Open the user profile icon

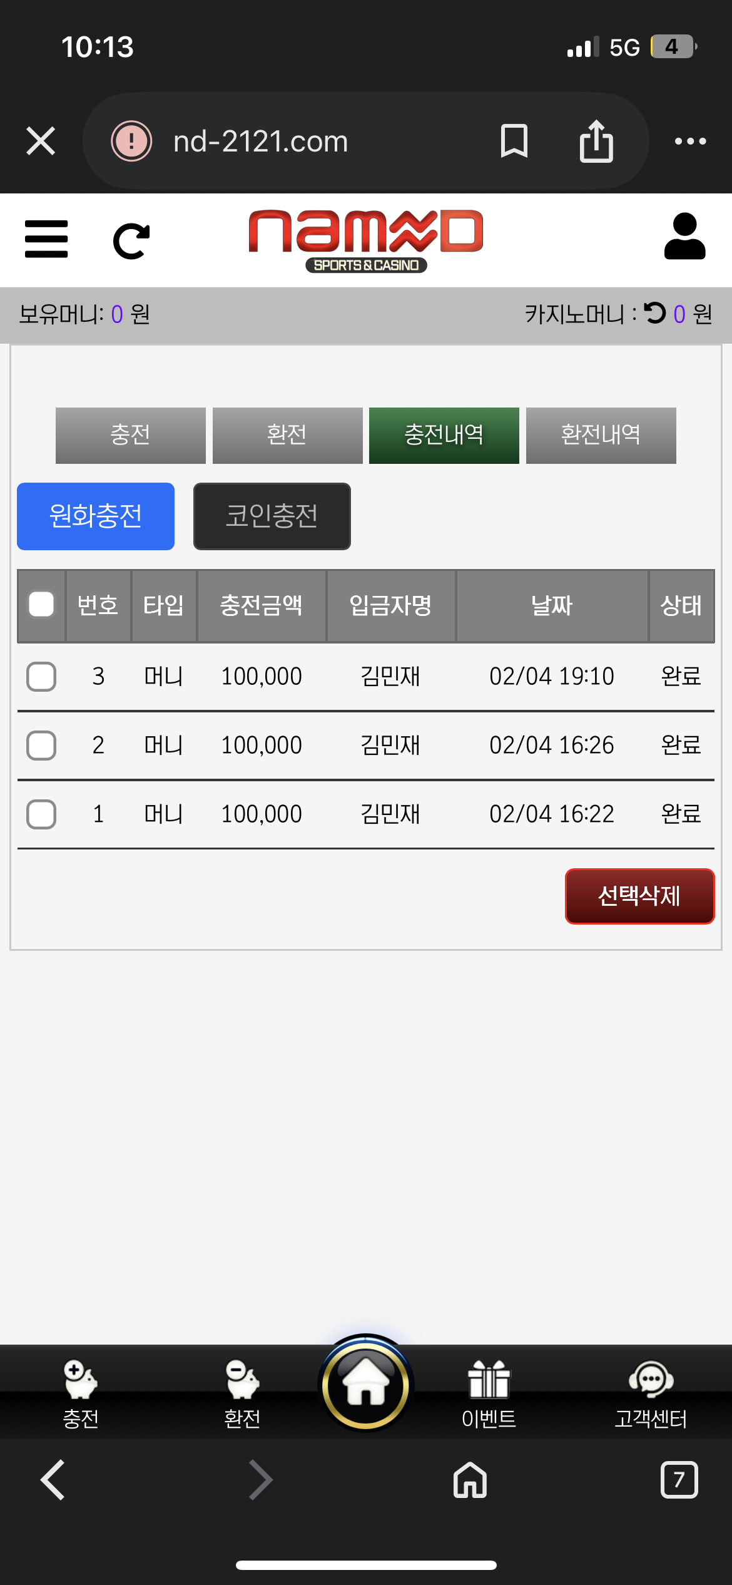pyautogui.click(x=684, y=237)
